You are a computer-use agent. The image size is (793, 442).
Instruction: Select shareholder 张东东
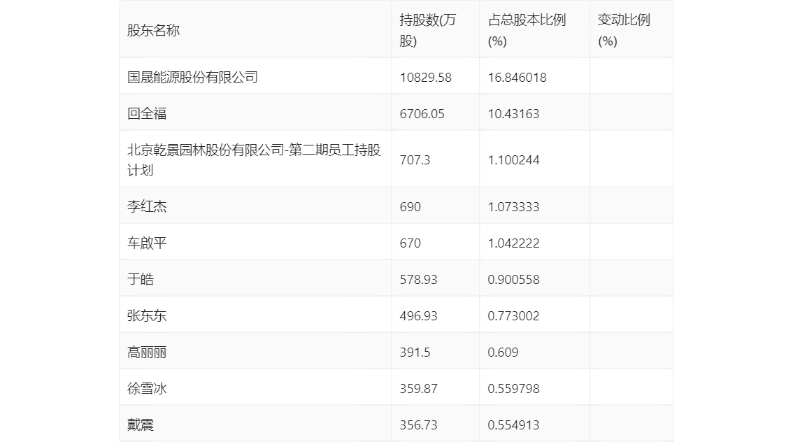[147, 316]
